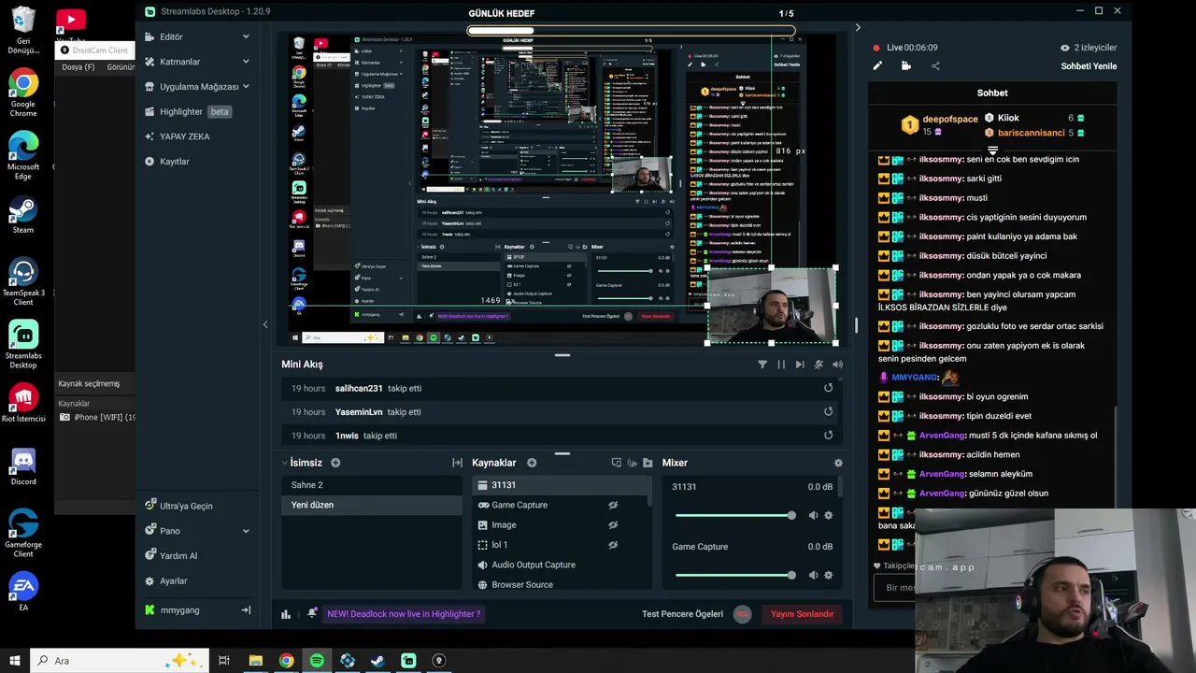Click Test Pencere Ögeleri
Screen dimensions: 1196x673
(x=682, y=614)
